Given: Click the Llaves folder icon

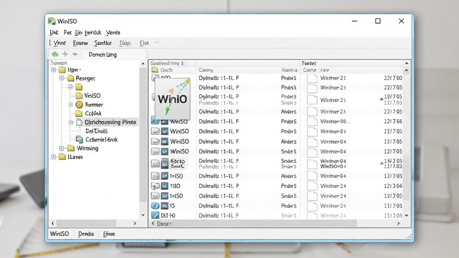Looking at the screenshot, I should click(x=62, y=157).
